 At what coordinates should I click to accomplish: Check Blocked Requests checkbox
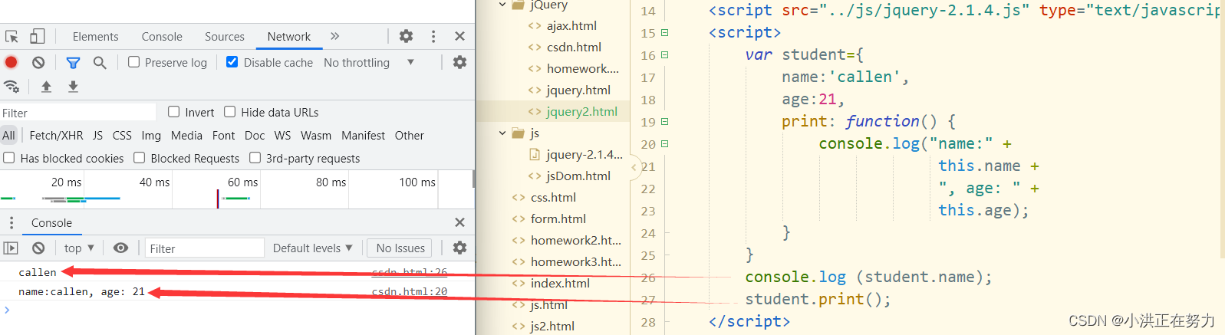tap(139, 158)
